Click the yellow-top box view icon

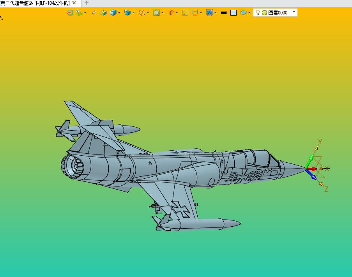[103, 12]
